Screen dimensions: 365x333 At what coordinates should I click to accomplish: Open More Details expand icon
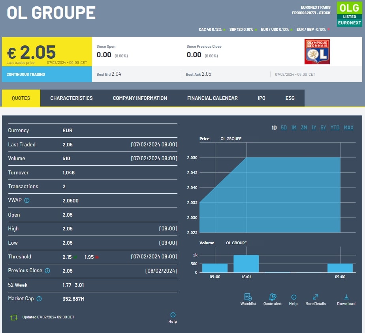click(x=315, y=297)
